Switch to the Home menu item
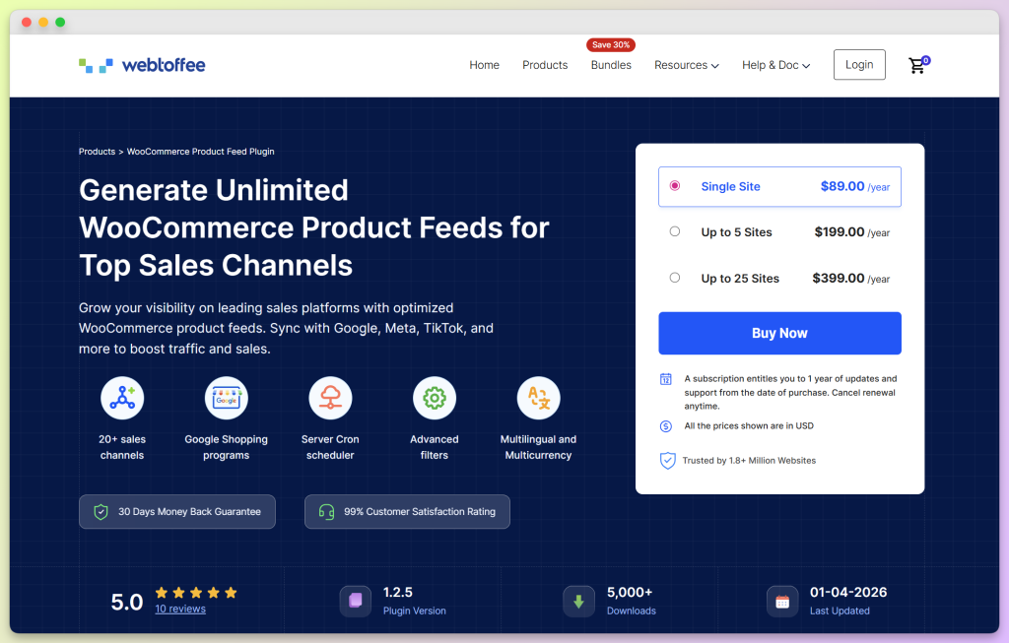The image size is (1009, 643). [484, 65]
